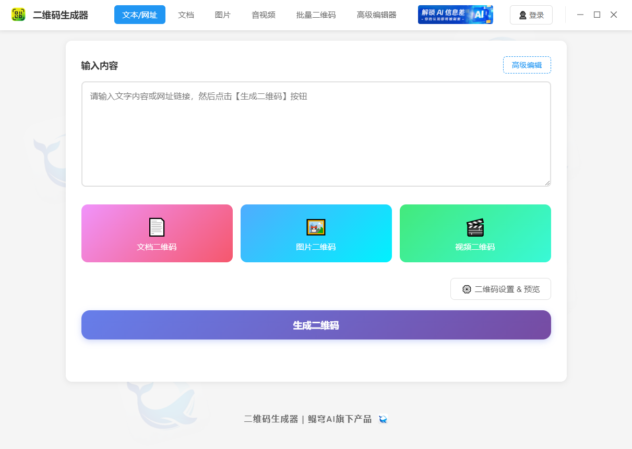Open 二维码设置 & 预览 panel
632x449 pixels.
(x=500, y=288)
